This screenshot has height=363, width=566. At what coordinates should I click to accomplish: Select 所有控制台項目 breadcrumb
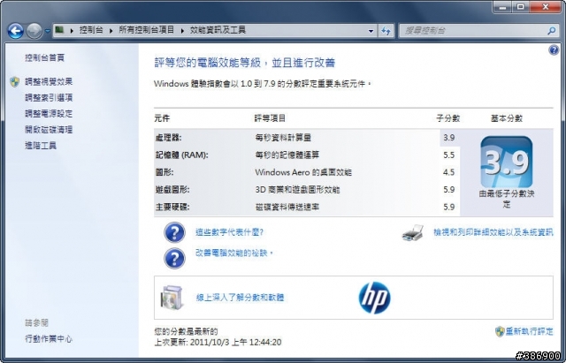(x=147, y=30)
